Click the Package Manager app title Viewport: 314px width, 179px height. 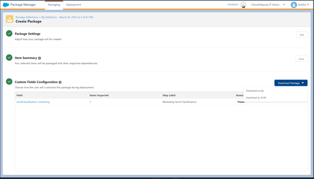pos(23,5)
